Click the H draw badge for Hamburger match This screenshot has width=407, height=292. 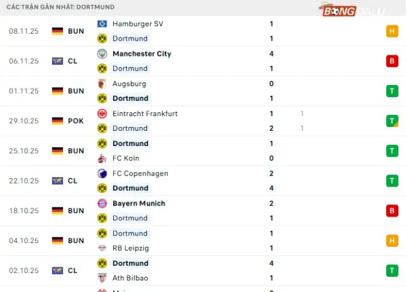point(392,30)
